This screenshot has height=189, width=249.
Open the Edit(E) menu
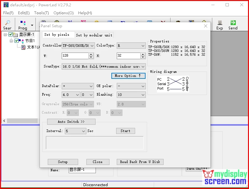(x=24, y=13)
